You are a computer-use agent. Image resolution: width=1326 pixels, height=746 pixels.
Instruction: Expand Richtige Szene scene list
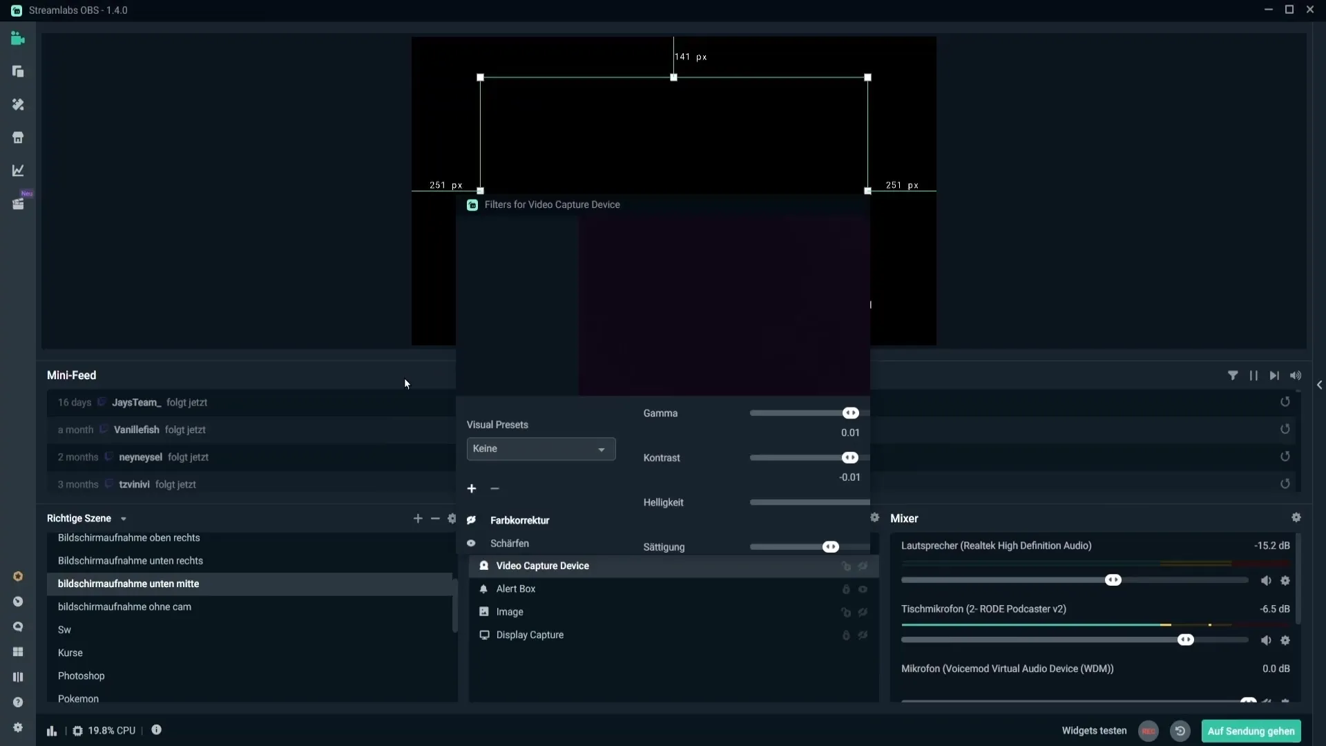pos(123,518)
